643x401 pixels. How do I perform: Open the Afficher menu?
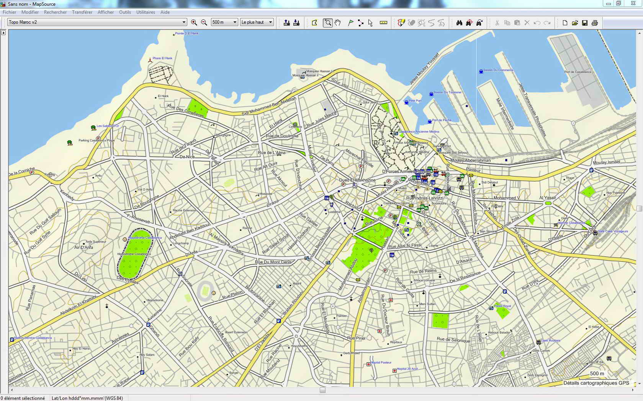106,12
